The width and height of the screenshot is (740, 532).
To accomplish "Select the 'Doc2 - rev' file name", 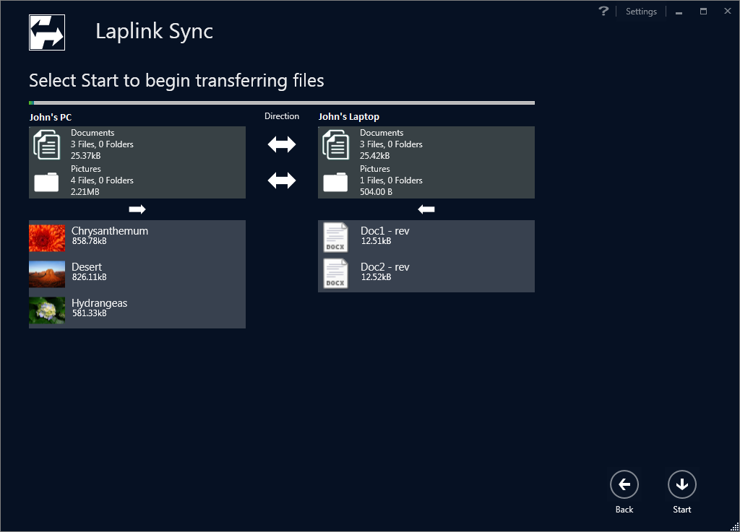I will [384, 266].
